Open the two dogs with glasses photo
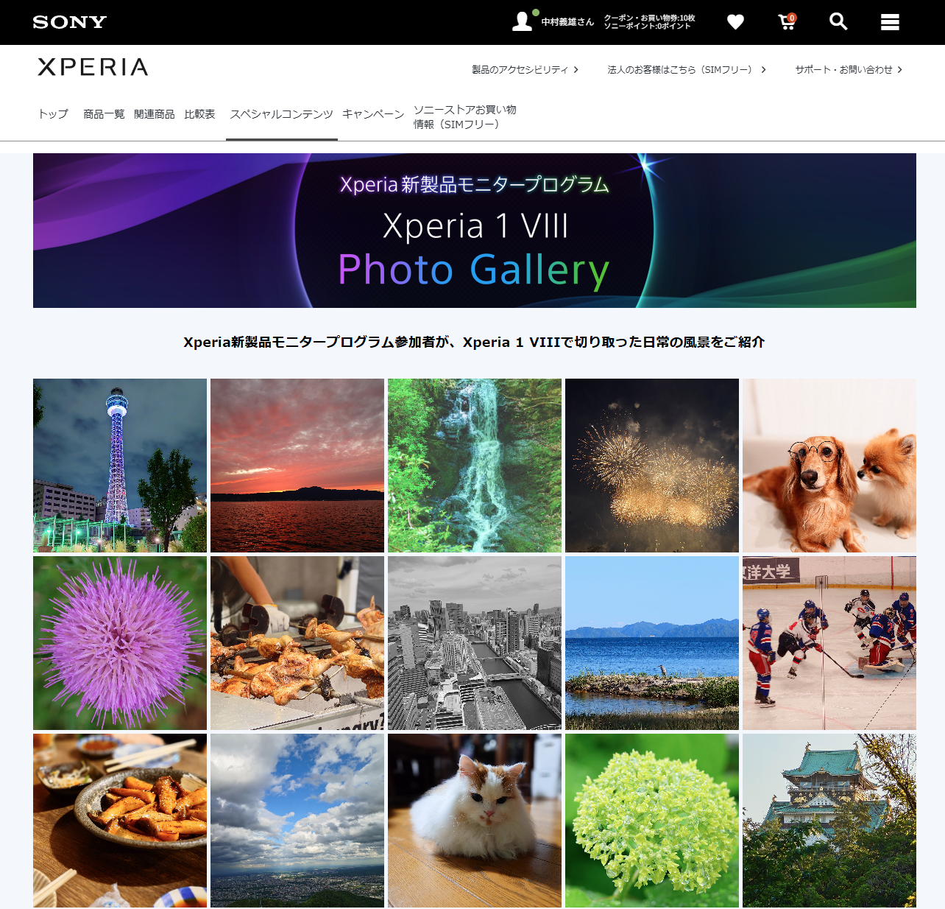 (829, 466)
